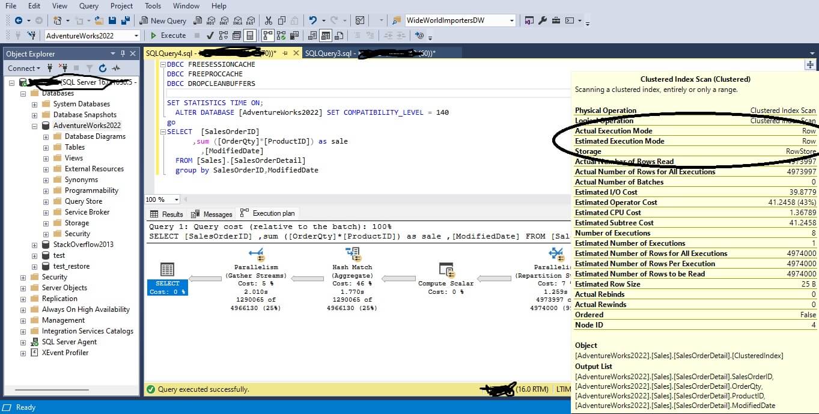819x414 pixels.
Task: Switch to the Messages tab
Action: (212, 214)
